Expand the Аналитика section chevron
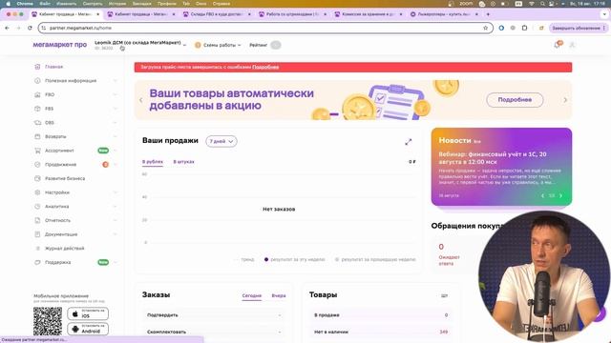The image size is (611, 343). click(x=115, y=207)
